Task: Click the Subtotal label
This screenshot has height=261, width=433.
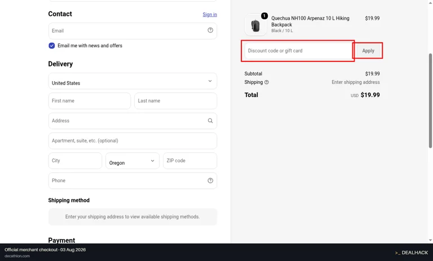Action: [253, 74]
